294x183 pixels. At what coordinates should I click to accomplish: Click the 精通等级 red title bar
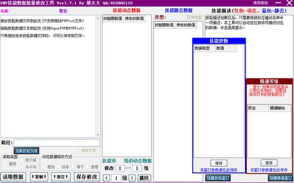[269, 81]
